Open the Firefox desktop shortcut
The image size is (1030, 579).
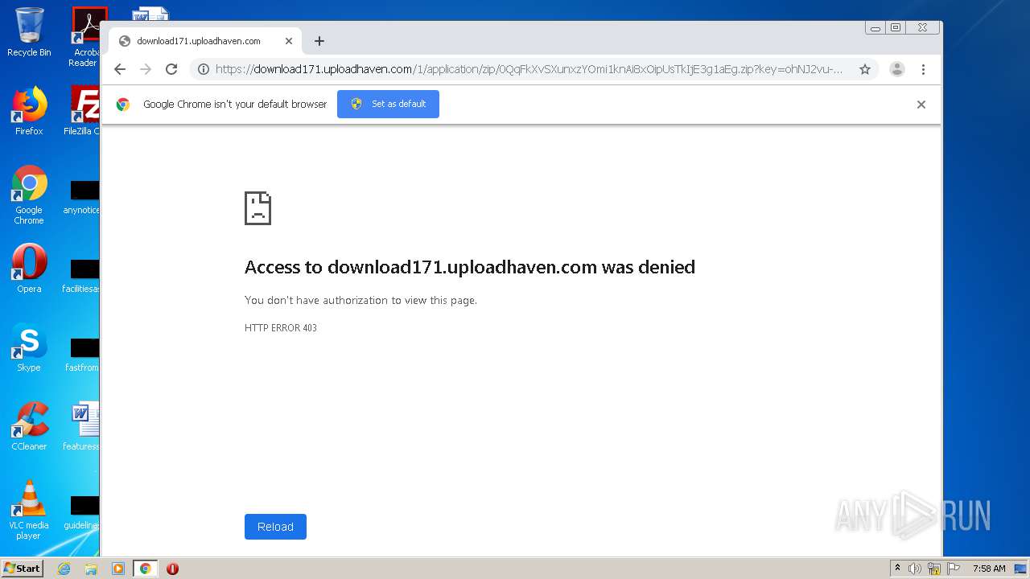tap(29, 111)
